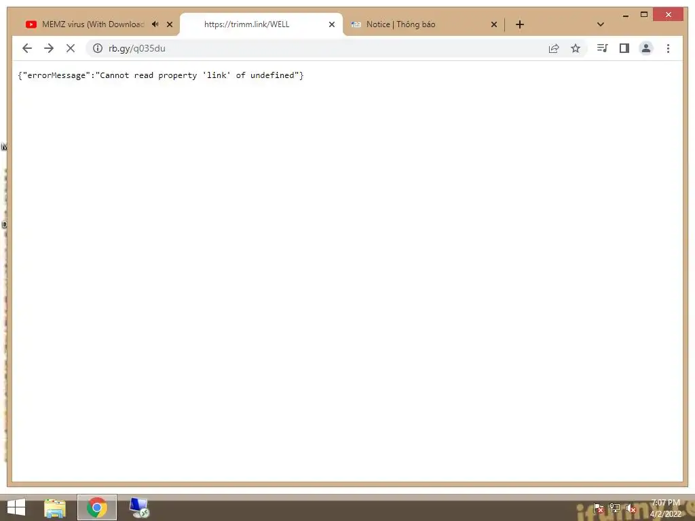
Task: Close the MEMZ virus tab
Action: pos(170,24)
